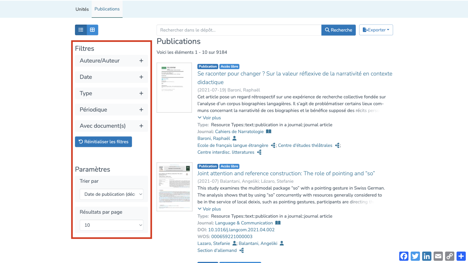Select the Publications tab
The image size is (468, 263).
point(107,9)
